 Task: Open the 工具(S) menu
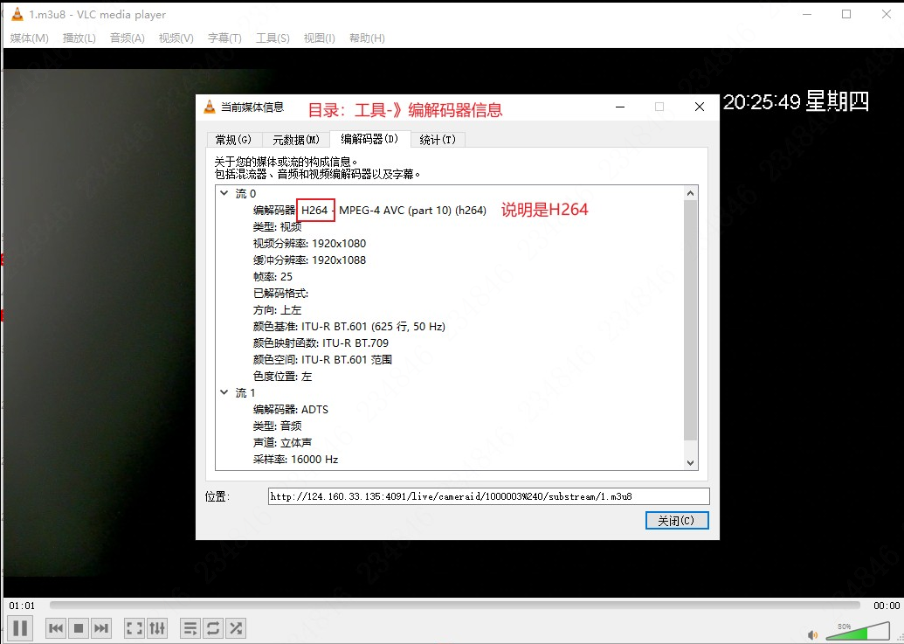click(273, 38)
